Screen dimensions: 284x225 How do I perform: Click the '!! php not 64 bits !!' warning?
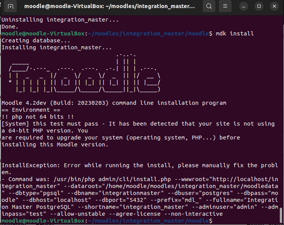(x=38, y=117)
